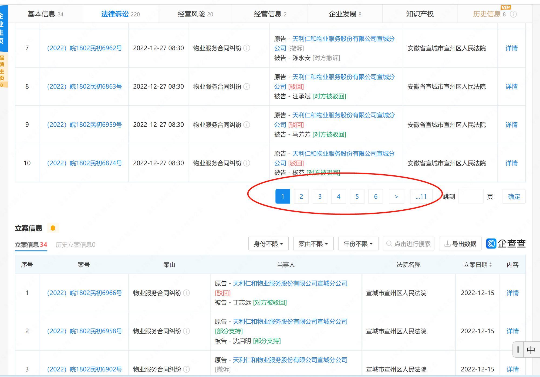This screenshot has height=377, width=540.
Task: Click the 点击进行搜索 search box
Action: point(408,244)
